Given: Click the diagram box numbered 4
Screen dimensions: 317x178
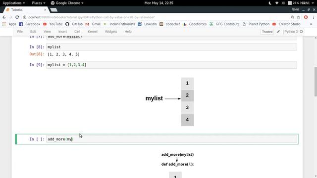Looking at the screenshot, I should [x=187, y=120].
